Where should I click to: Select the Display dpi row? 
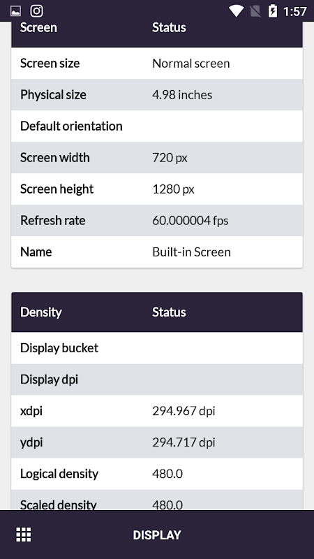pos(157,379)
